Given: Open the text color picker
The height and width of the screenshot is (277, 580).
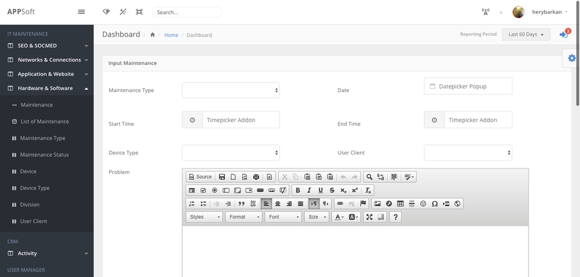Looking at the screenshot, I should pyautogui.click(x=339, y=217).
